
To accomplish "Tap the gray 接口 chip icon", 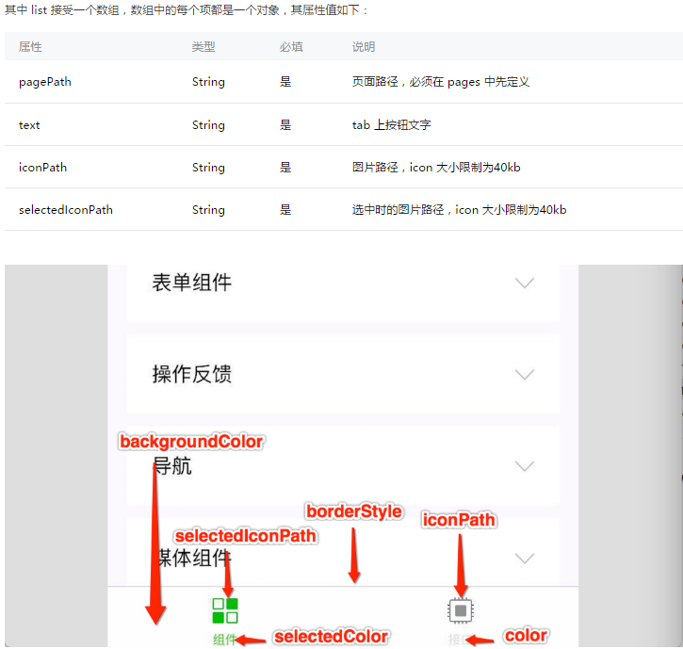I will click(x=460, y=610).
